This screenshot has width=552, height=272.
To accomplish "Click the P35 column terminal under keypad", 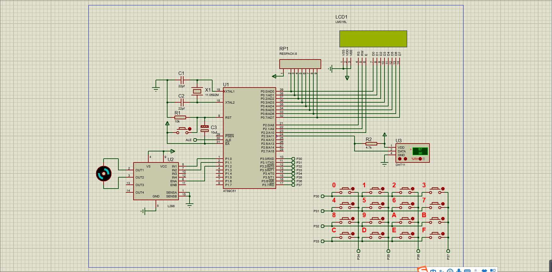I will click(x=388, y=251).
